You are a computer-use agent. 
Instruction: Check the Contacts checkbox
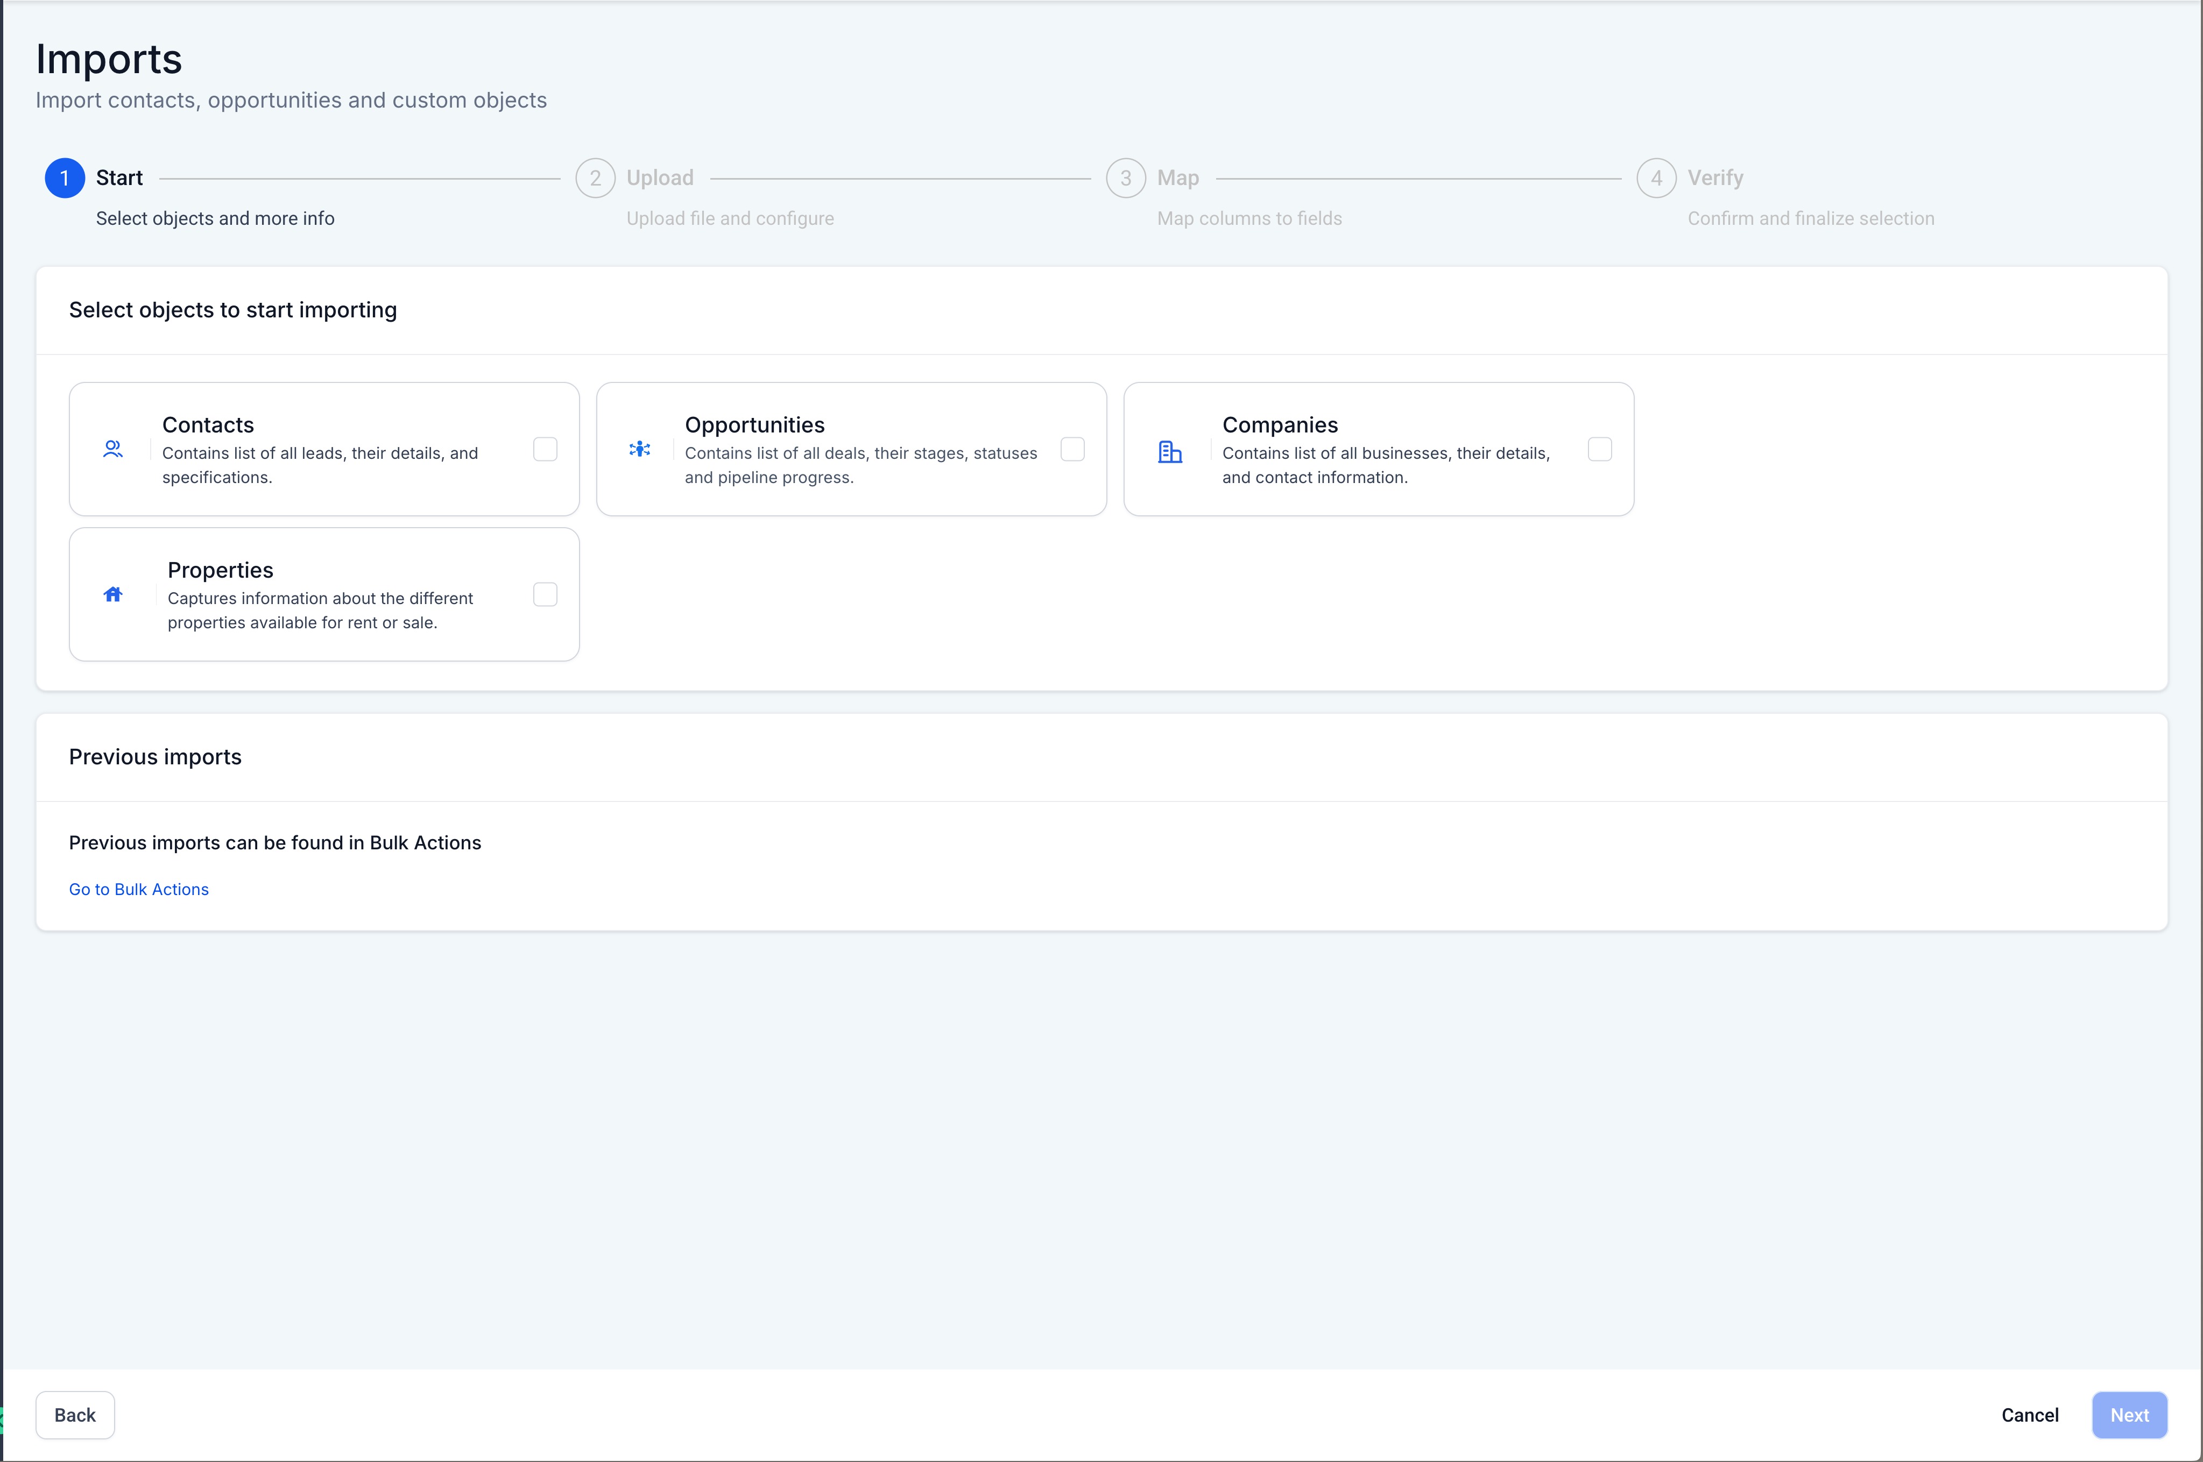point(545,450)
